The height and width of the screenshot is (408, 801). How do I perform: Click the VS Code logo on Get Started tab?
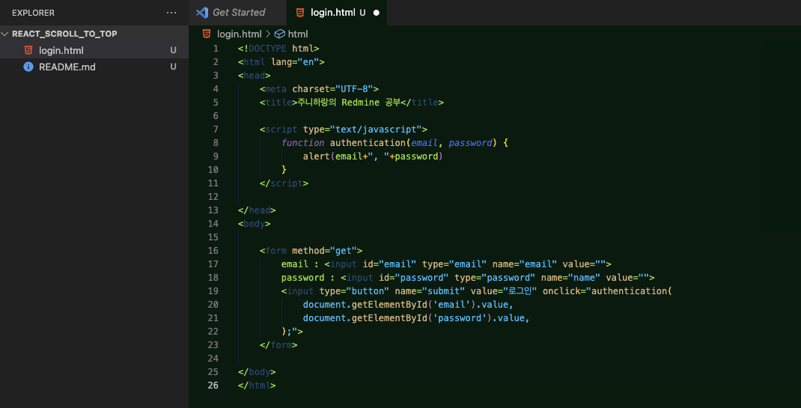tap(202, 13)
